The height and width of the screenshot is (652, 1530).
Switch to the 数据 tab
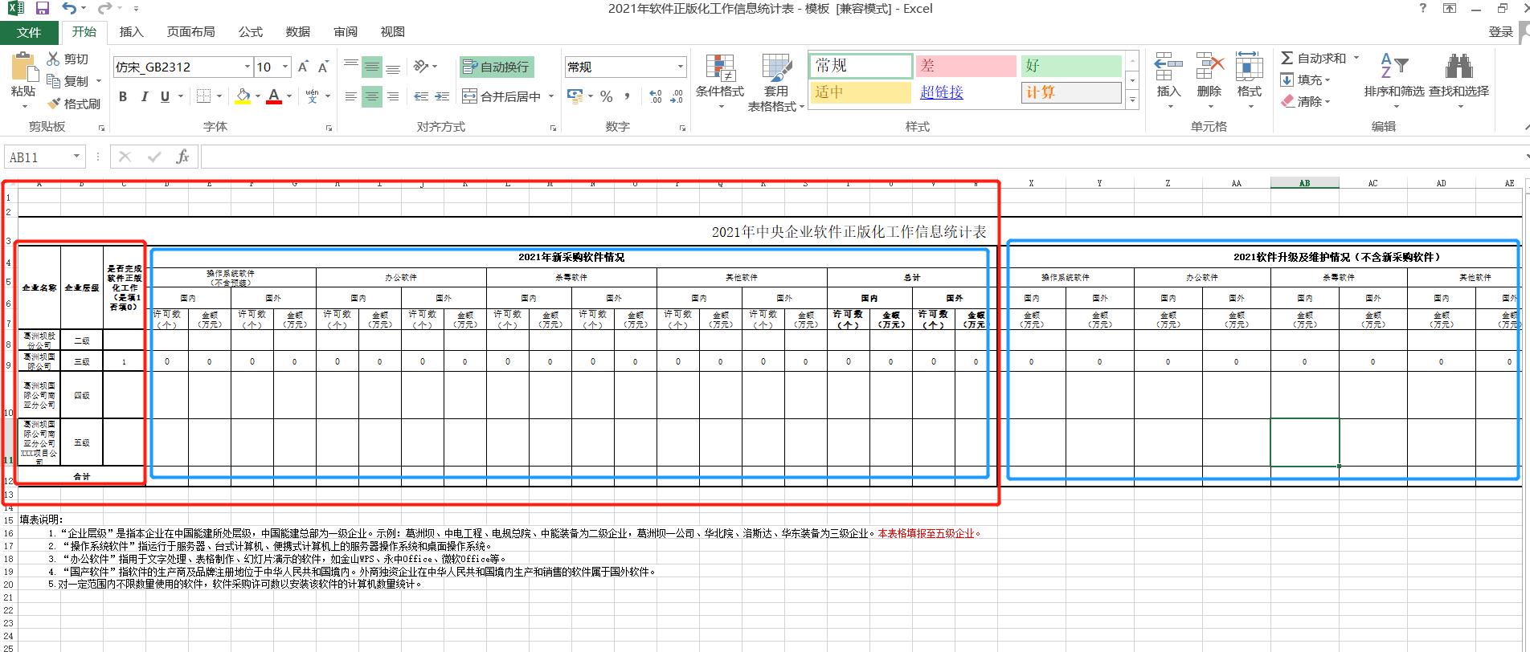click(297, 32)
